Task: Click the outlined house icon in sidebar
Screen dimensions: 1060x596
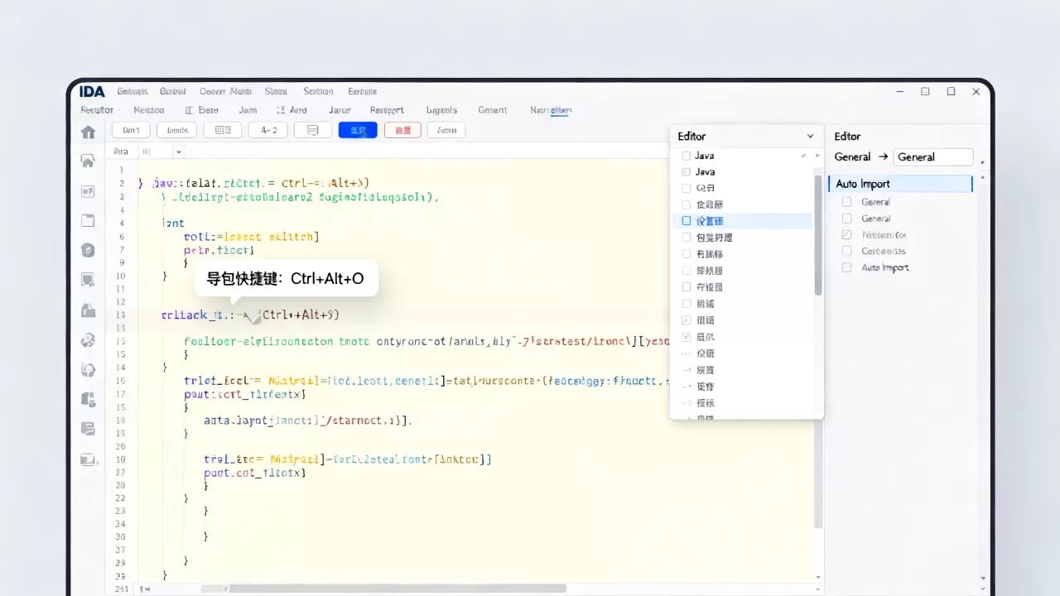Action: click(x=88, y=161)
